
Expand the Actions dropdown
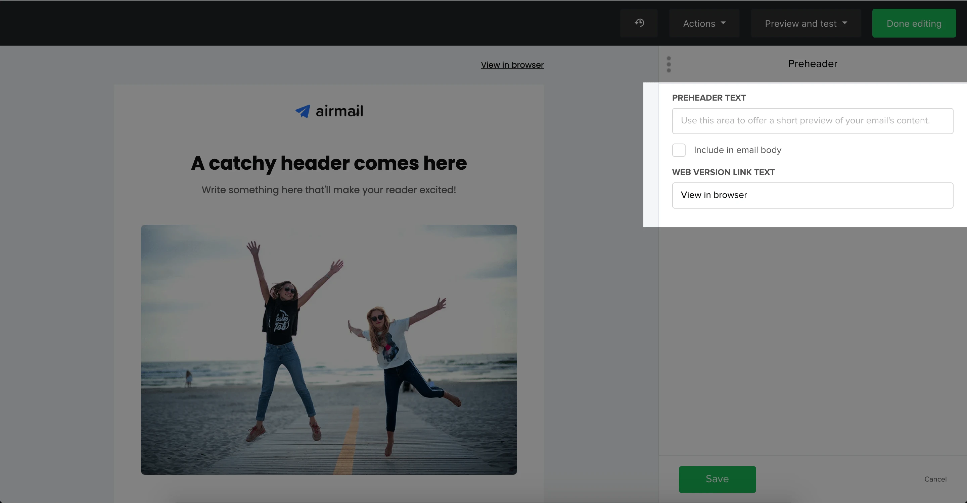[704, 23]
